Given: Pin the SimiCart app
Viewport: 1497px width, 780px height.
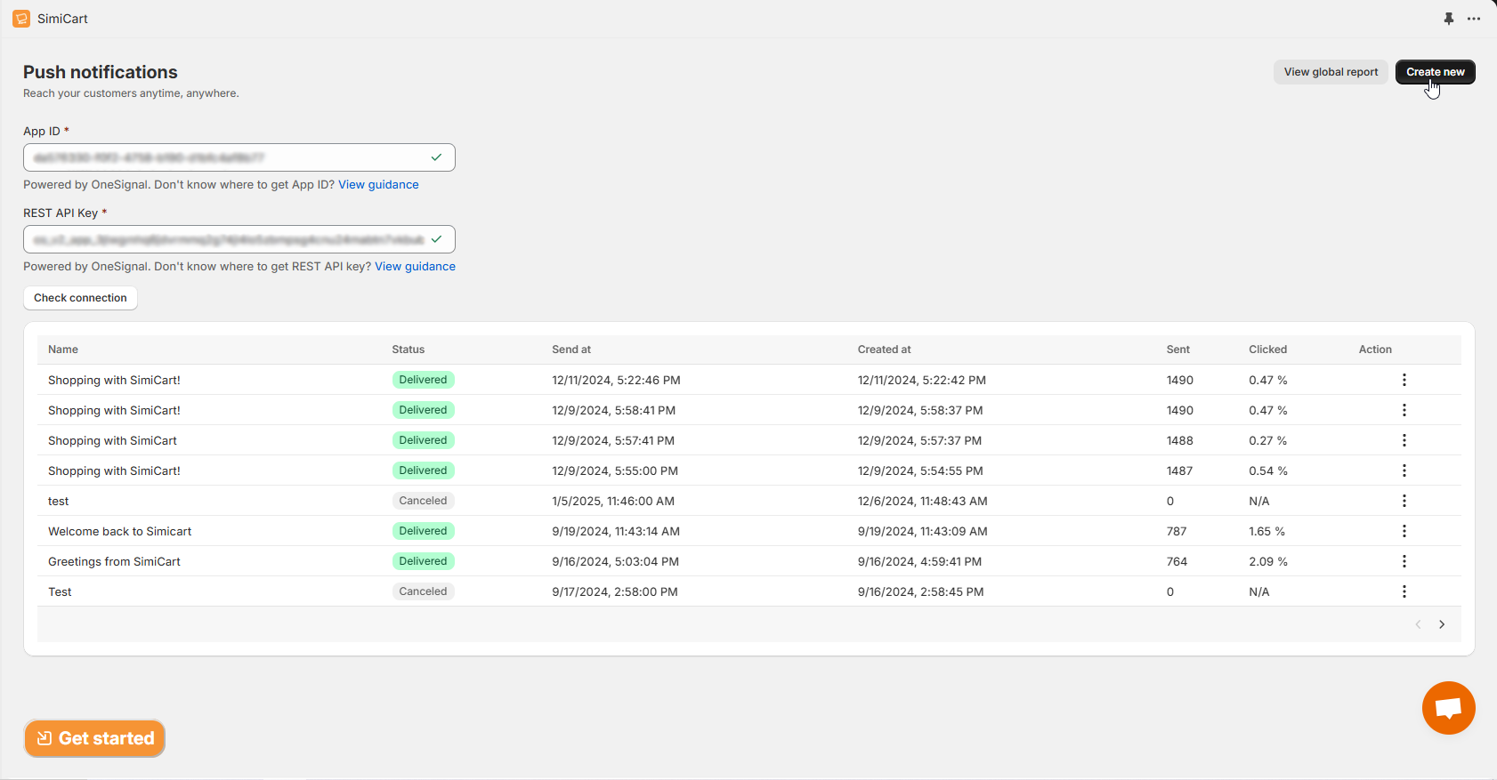Looking at the screenshot, I should (x=1448, y=19).
